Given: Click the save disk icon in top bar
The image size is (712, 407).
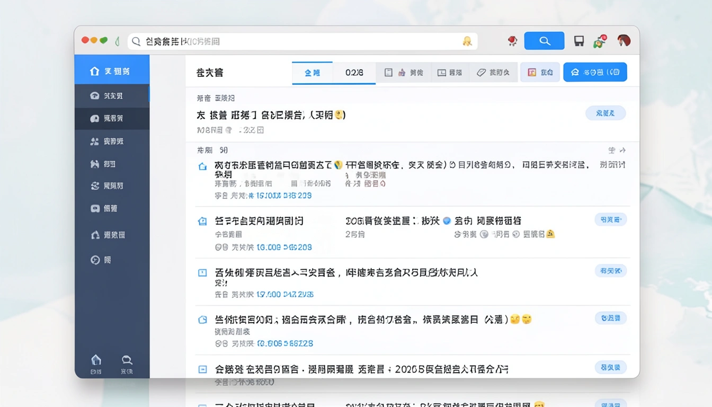Looking at the screenshot, I should [579, 41].
